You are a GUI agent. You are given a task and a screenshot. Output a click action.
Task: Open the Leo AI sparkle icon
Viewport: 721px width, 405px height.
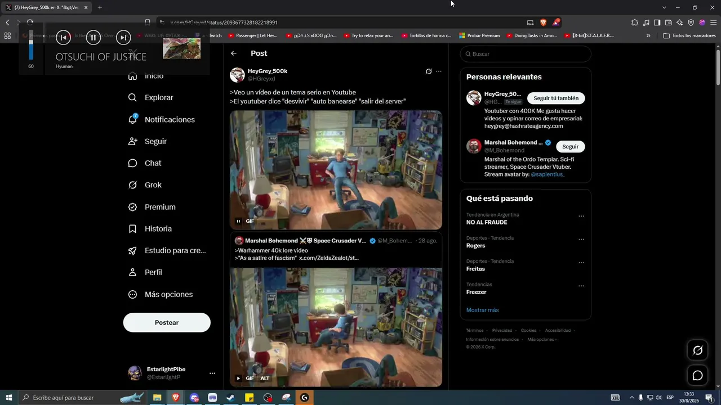(680, 22)
